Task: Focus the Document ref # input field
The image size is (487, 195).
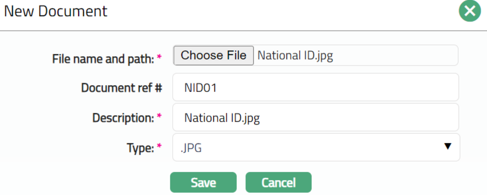Action: click(x=315, y=87)
